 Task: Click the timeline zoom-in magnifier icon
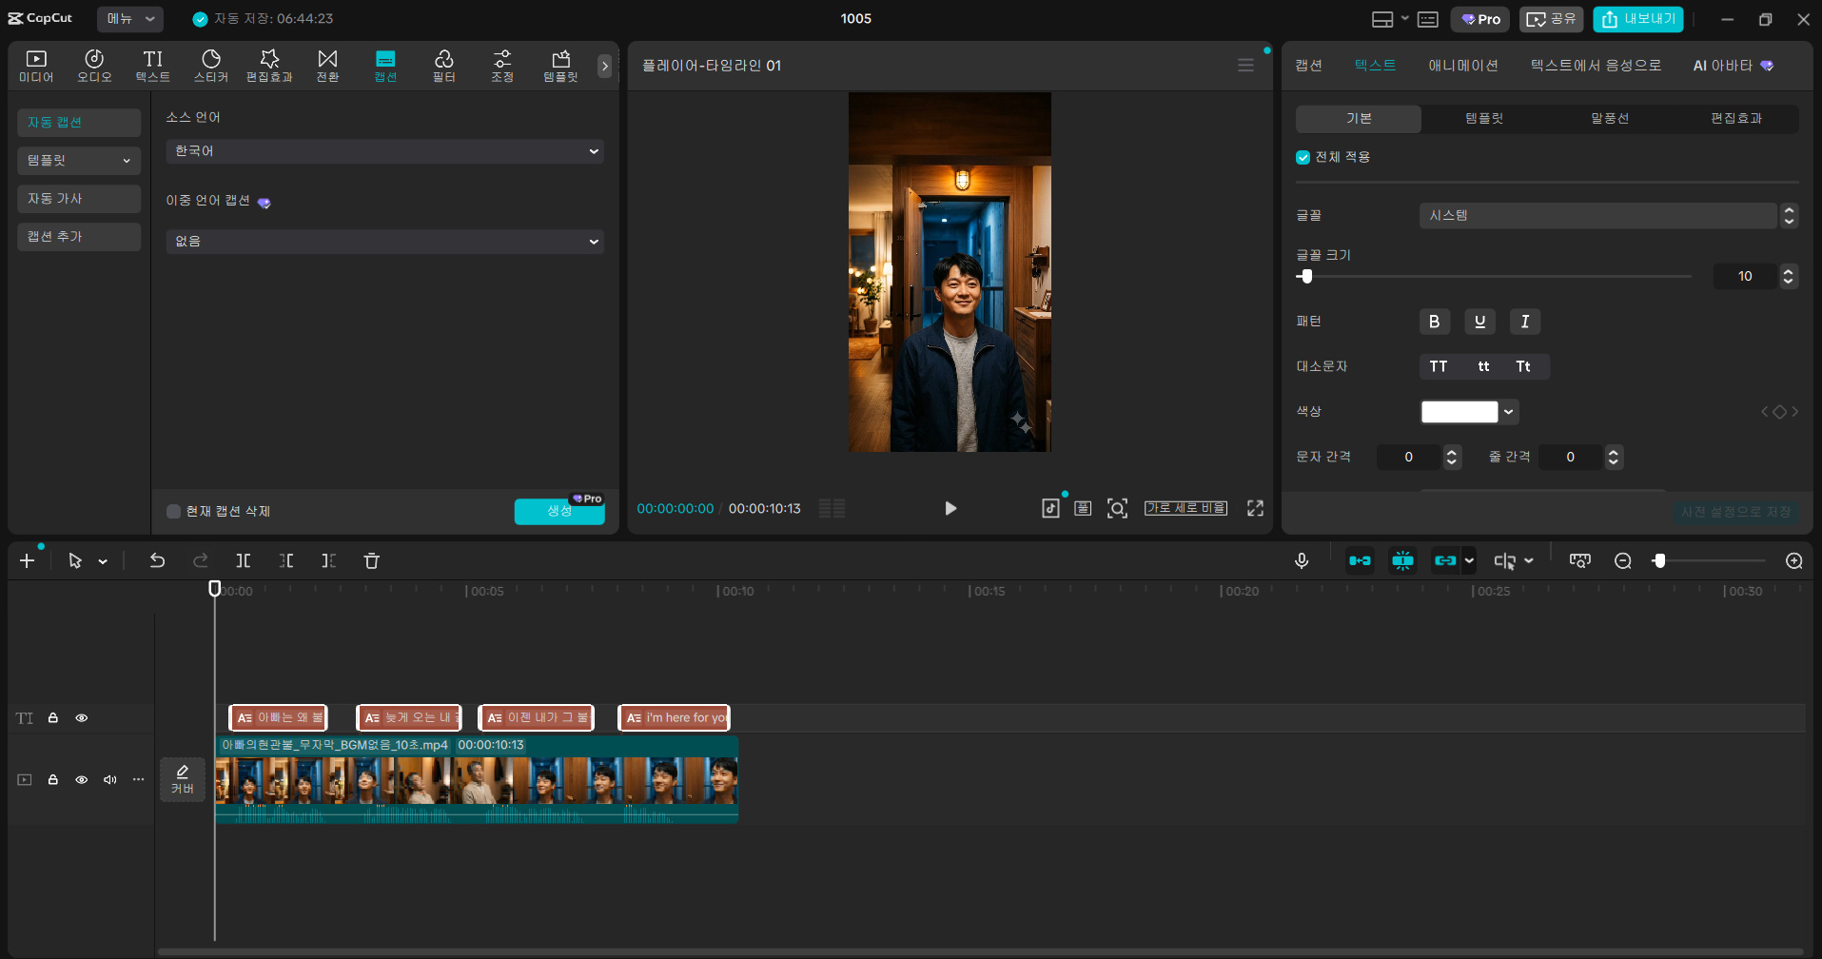1794,561
